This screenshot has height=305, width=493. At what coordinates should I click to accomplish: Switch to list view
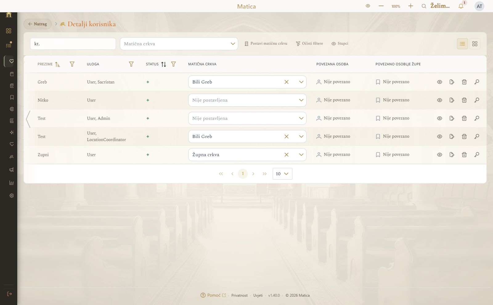(x=462, y=44)
